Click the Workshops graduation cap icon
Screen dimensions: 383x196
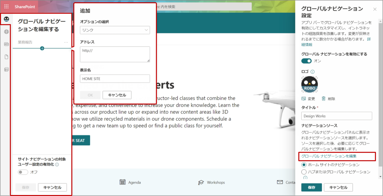(x=201, y=182)
